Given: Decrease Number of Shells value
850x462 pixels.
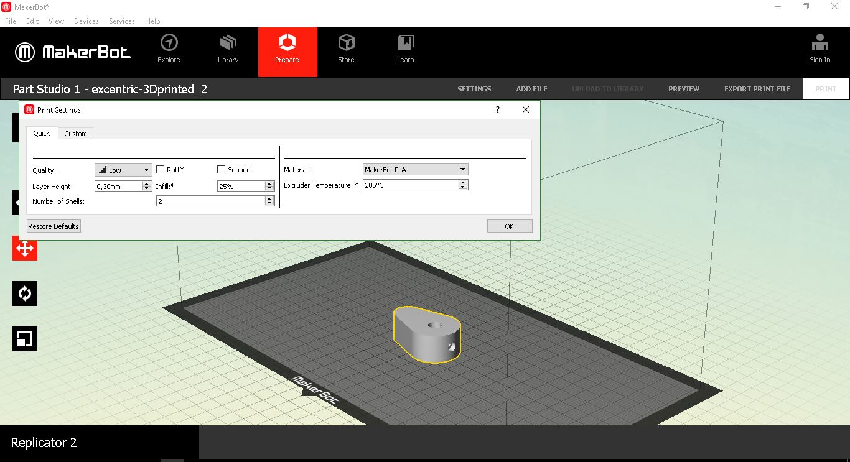Looking at the screenshot, I should [x=269, y=203].
